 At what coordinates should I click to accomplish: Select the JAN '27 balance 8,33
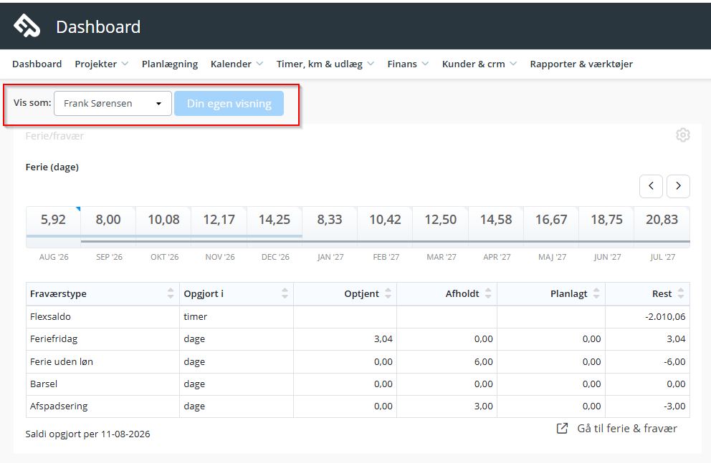pos(330,220)
